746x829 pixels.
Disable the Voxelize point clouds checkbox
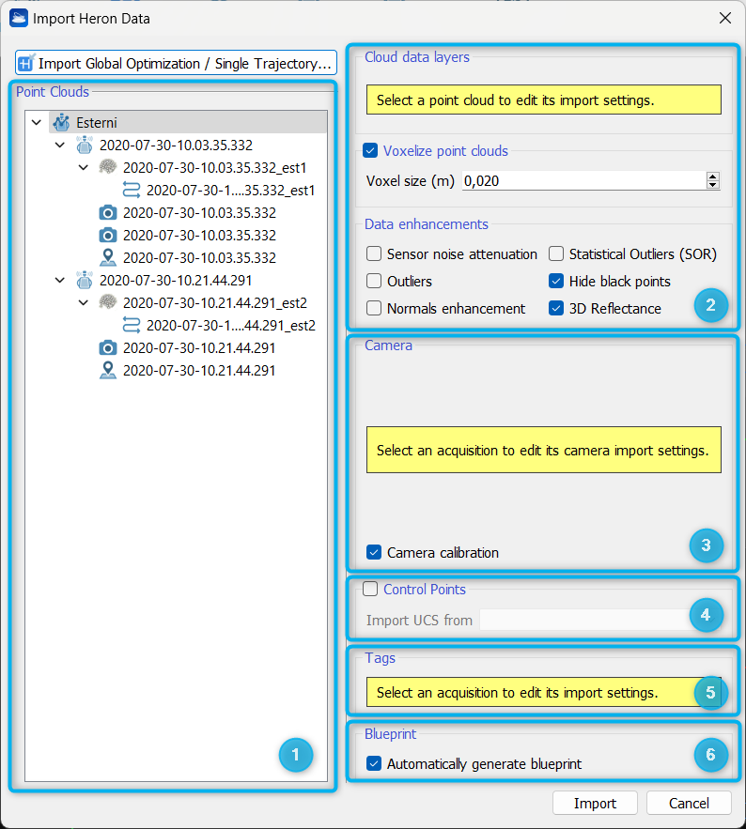click(370, 151)
